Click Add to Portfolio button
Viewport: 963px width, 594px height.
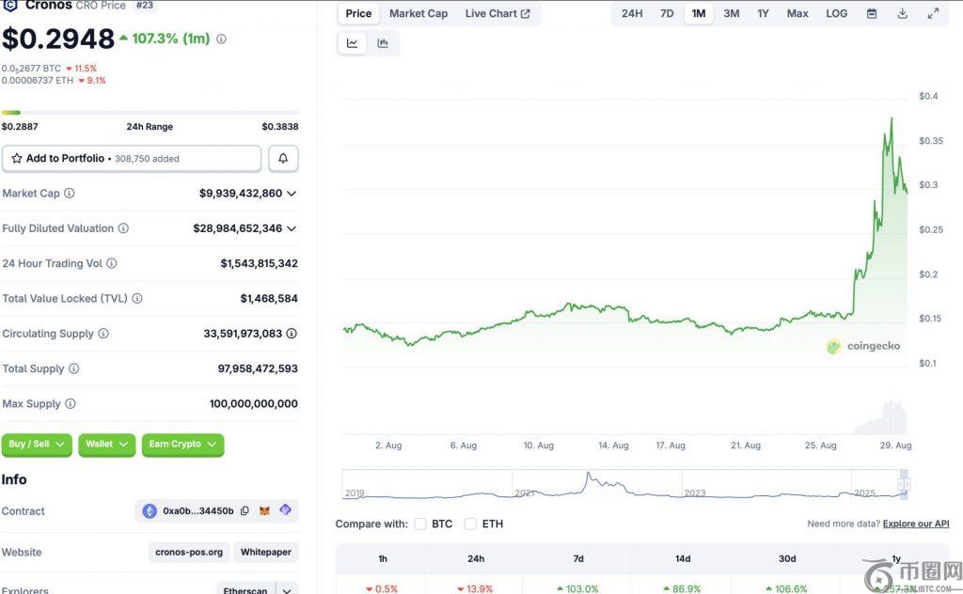131,159
